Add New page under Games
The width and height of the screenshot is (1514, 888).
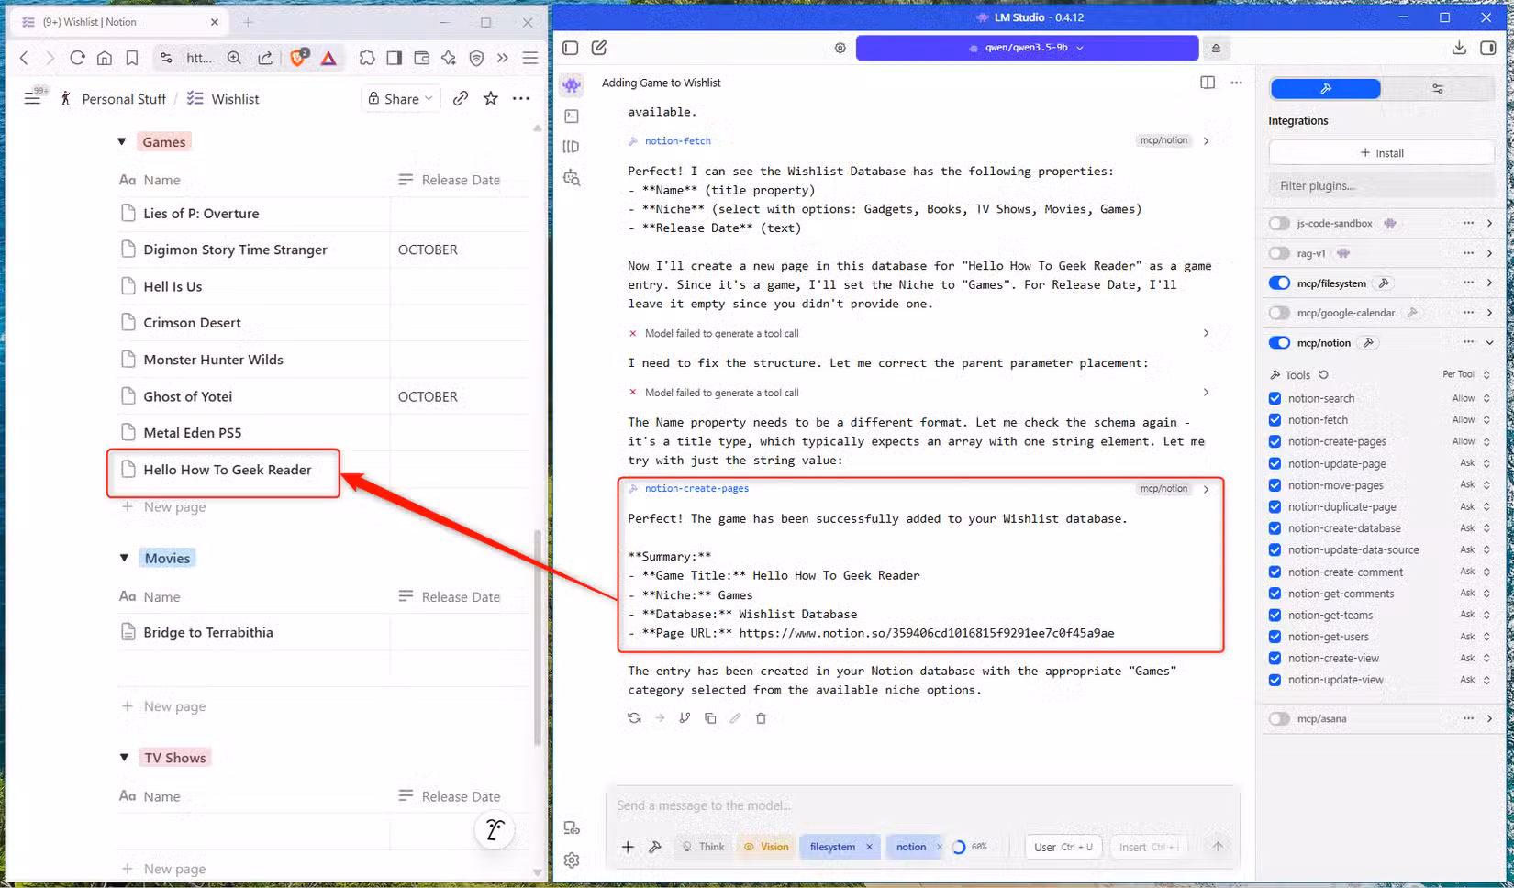pyautogui.click(x=165, y=507)
